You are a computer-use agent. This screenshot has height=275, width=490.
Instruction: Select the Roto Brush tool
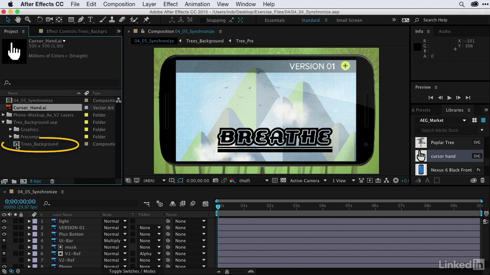coord(134,20)
